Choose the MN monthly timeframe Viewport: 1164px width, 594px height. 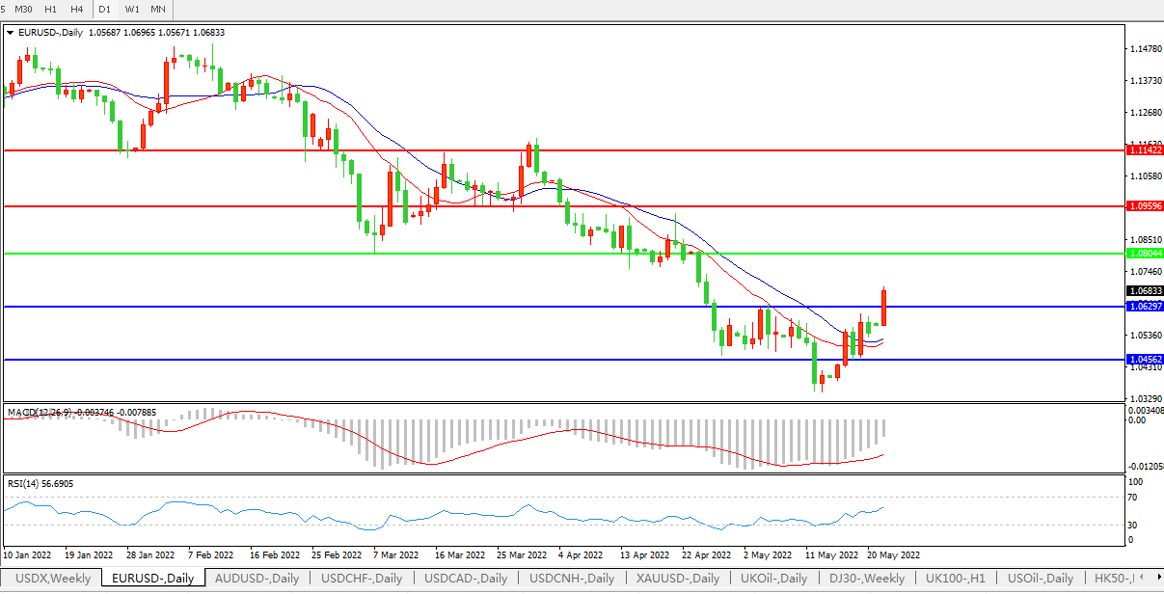[x=158, y=10]
